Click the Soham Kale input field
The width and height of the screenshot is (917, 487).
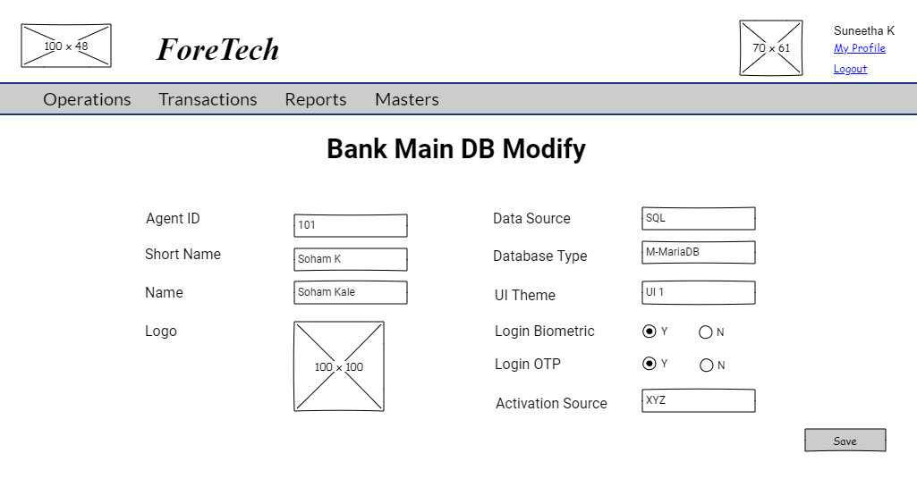(x=351, y=292)
